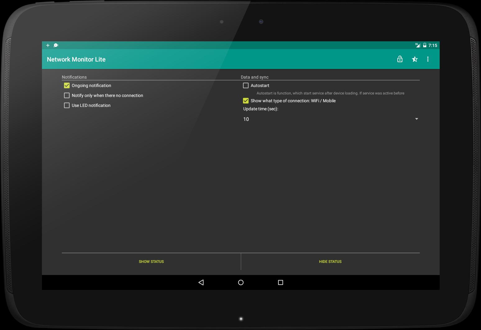Tap the recent apps square button

[x=281, y=282]
